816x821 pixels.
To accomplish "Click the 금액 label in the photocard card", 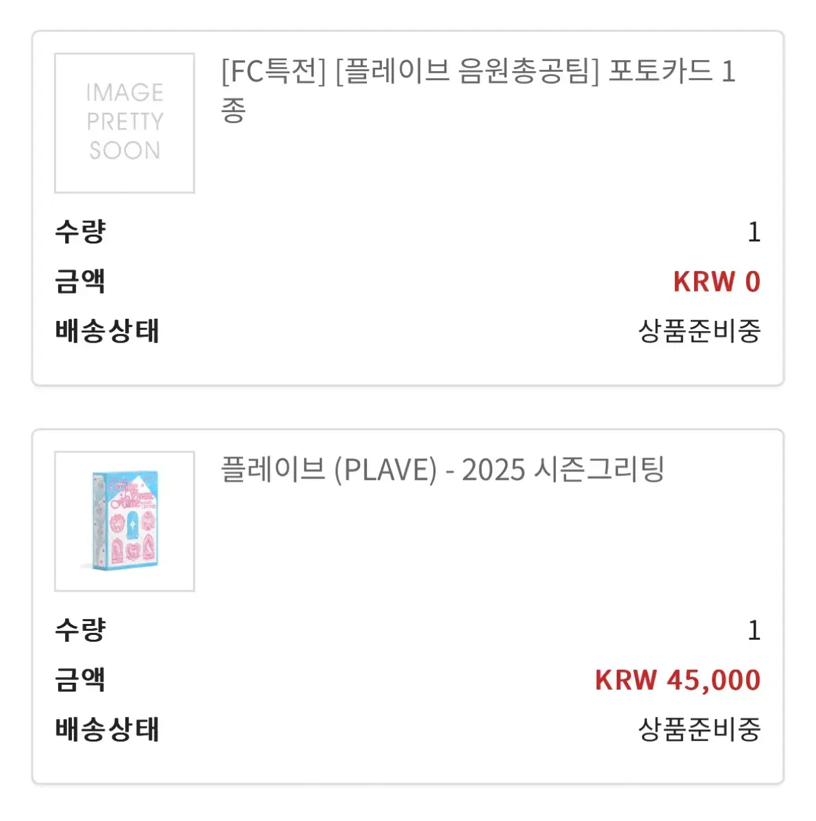I will click(x=80, y=282).
